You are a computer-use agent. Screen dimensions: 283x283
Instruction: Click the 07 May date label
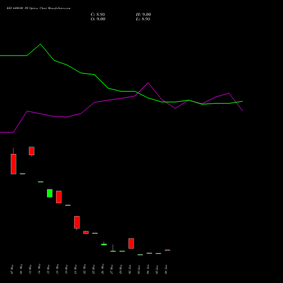point(12,269)
